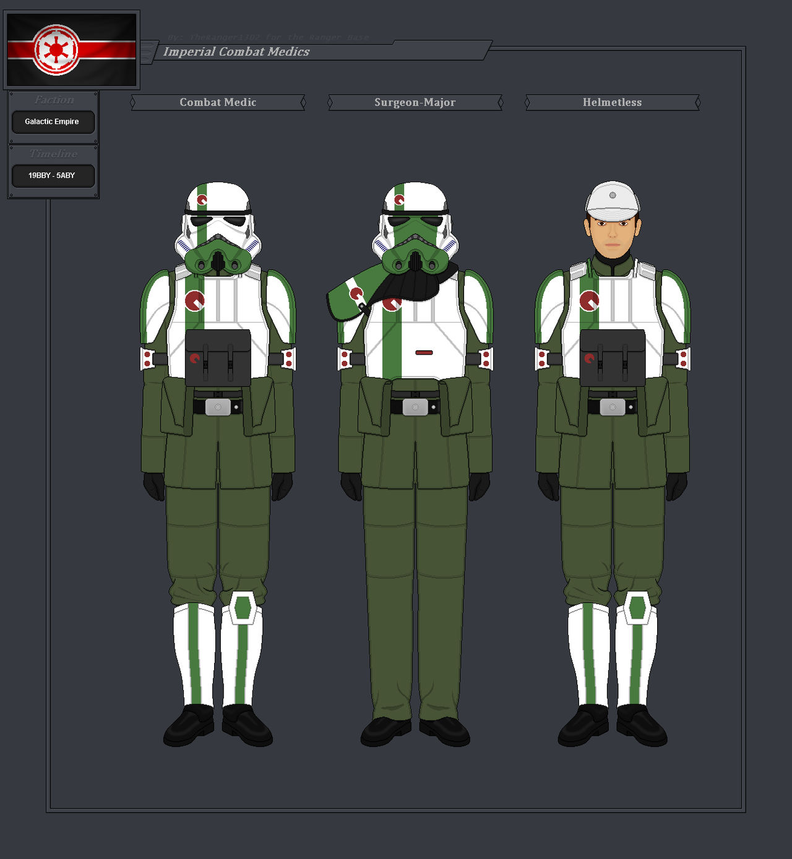Click the green knee plate on Combat Medic
The width and height of the screenshot is (792, 859).
tap(243, 608)
